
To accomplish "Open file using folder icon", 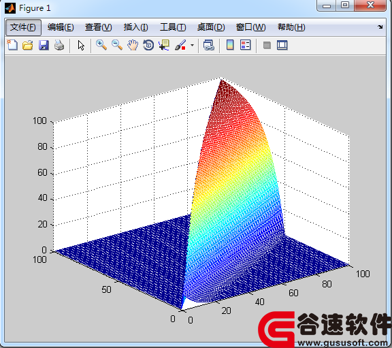I will [27, 45].
